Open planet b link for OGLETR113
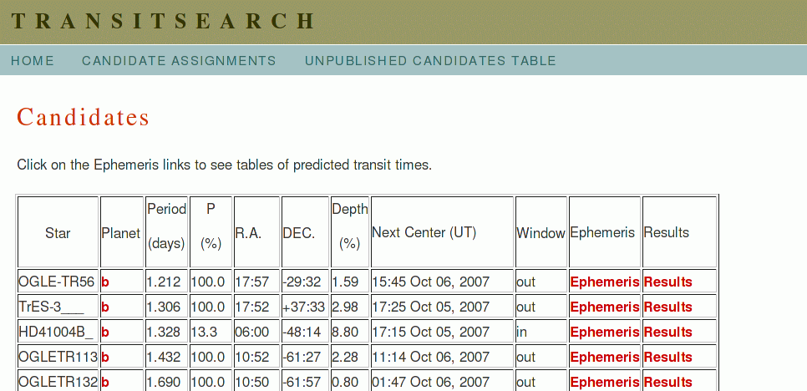 [105, 357]
